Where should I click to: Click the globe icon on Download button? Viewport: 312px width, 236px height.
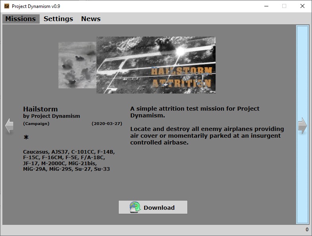pos(135,207)
